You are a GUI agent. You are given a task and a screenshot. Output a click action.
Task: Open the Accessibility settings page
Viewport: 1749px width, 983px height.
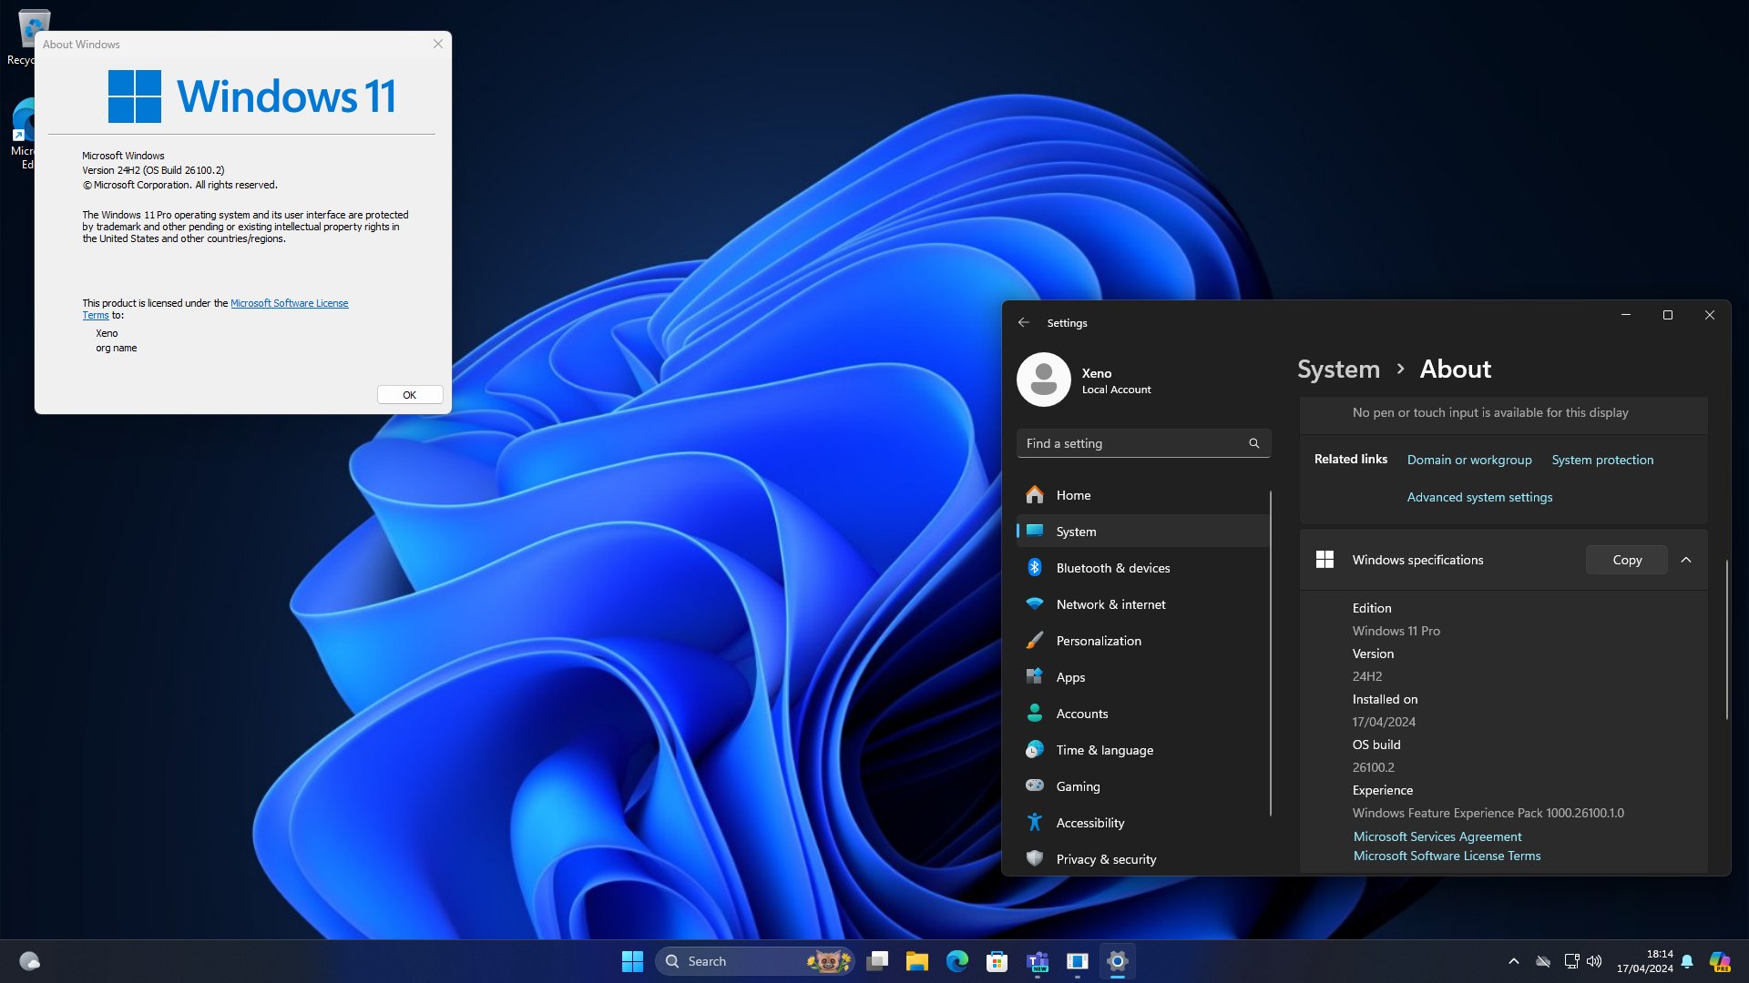[1089, 823]
